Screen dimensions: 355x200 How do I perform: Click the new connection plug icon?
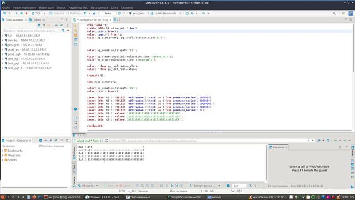point(5,13)
